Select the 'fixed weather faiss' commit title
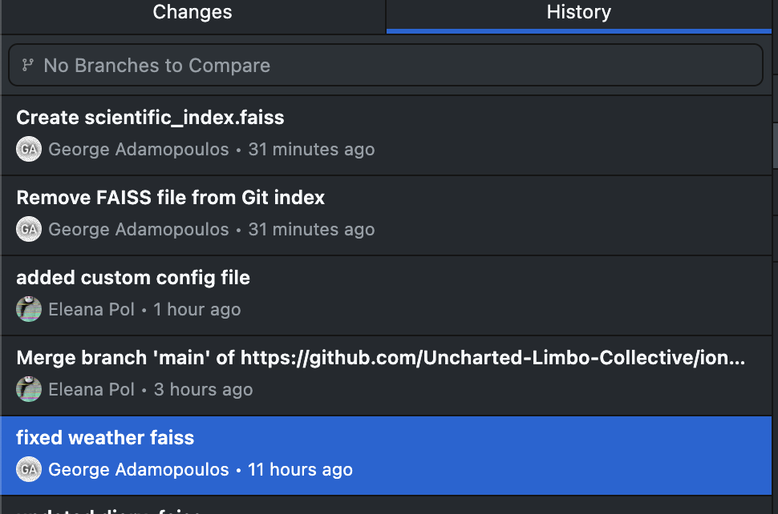 pyautogui.click(x=105, y=438)
